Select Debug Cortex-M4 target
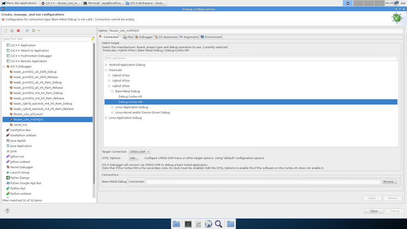 pyautogui.click(x=251, y=102)
